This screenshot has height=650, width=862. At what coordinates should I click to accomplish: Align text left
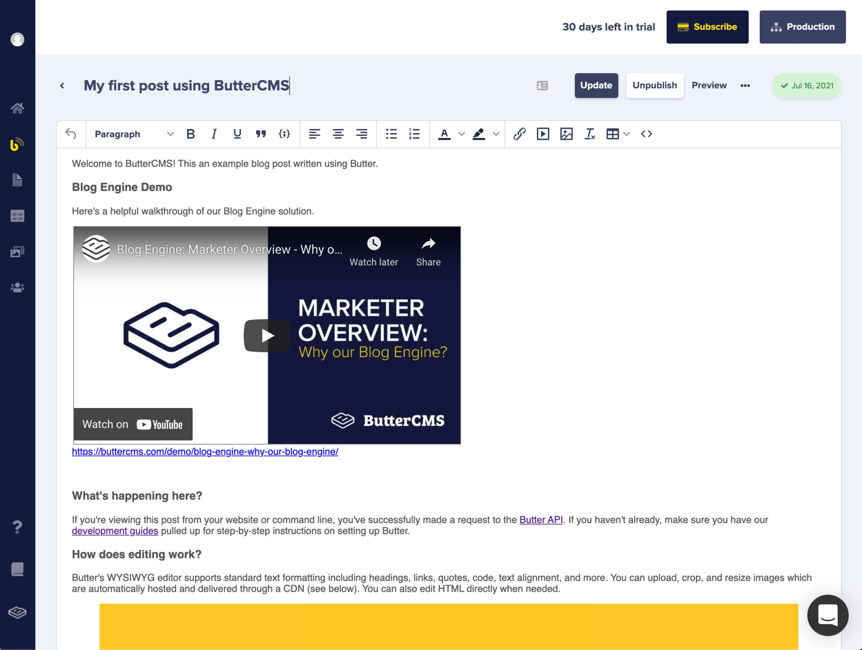[315, 134]
